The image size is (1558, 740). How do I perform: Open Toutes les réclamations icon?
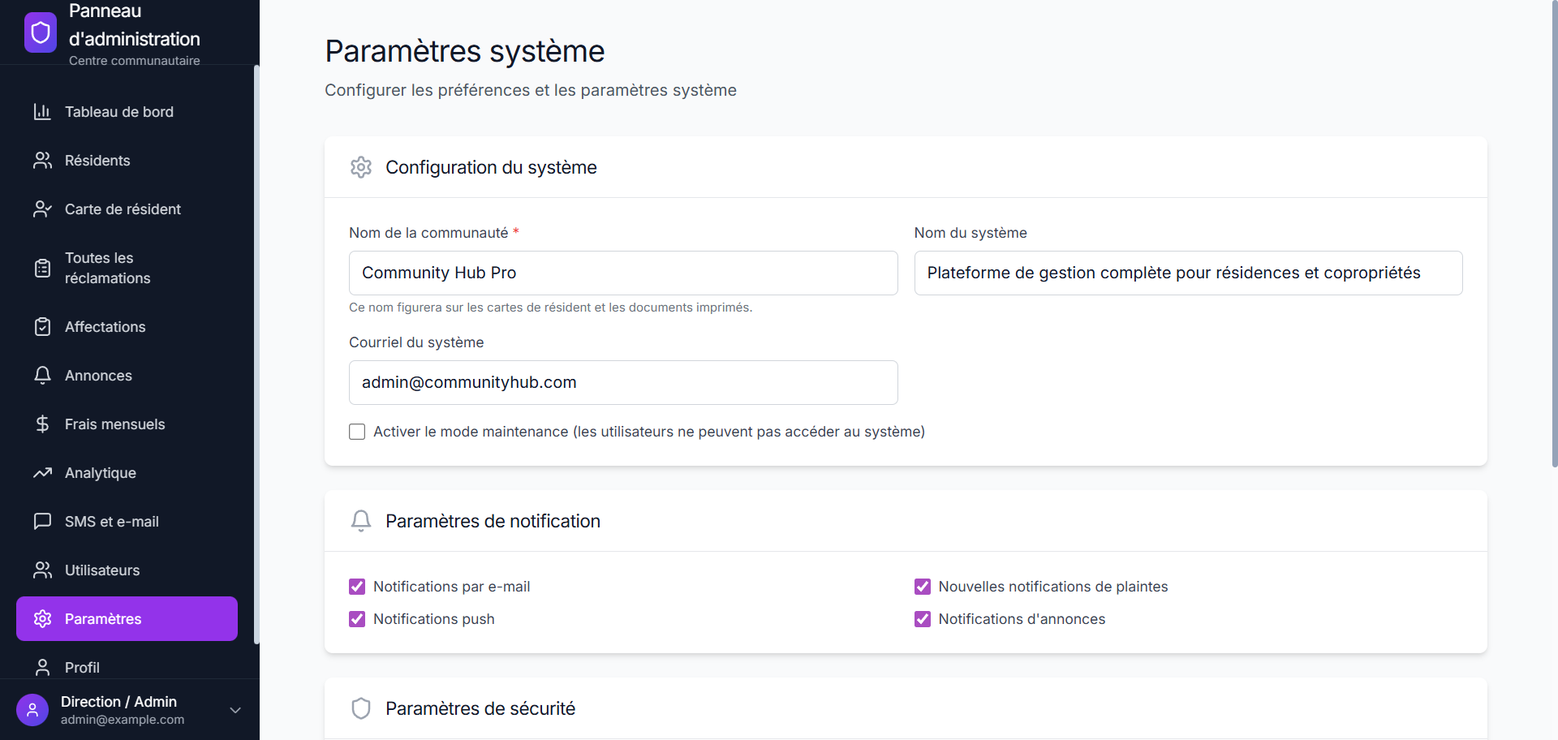(43, 268)
